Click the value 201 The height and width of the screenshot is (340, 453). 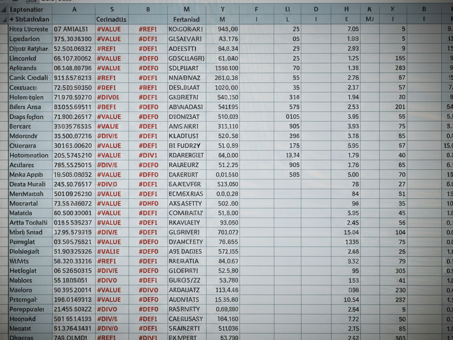400,107
